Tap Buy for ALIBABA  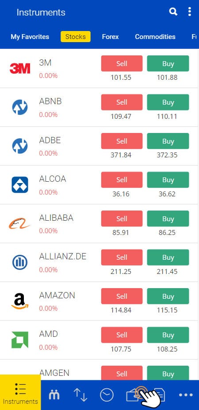click(x=168, y=219)
